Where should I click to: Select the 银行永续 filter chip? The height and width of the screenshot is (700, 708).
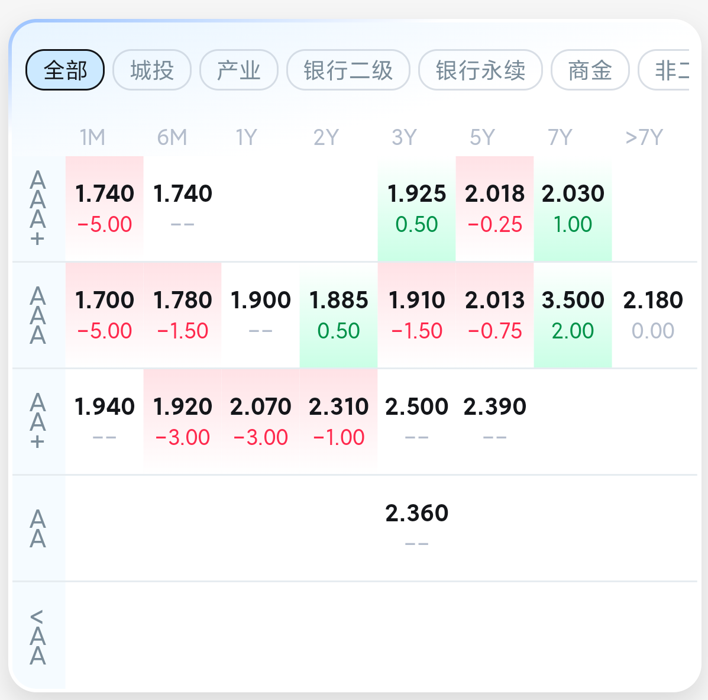click(x=480, y=70)
